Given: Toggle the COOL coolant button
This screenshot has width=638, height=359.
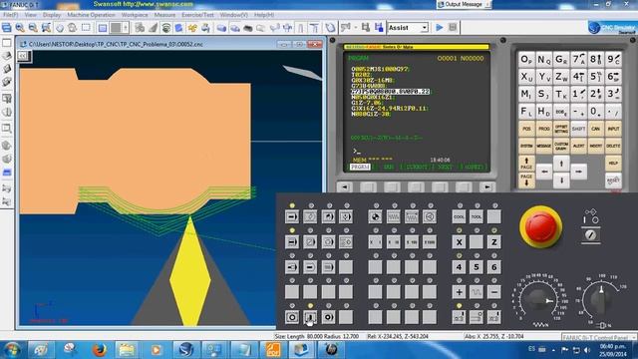Looking at the screenshot, I should pyautogui.click(x=459, y=217).
